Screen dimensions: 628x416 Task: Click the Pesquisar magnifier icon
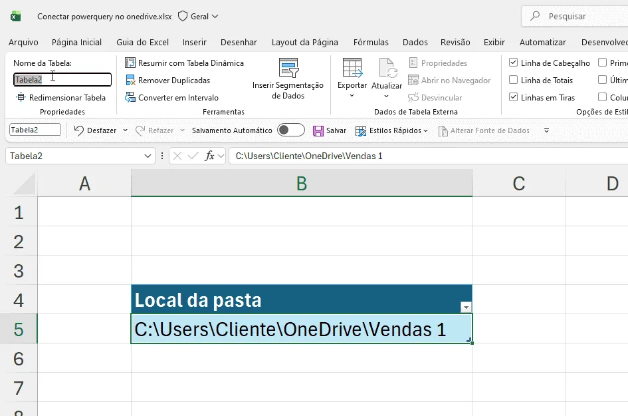pyautogui.click(x=535, y=16)
